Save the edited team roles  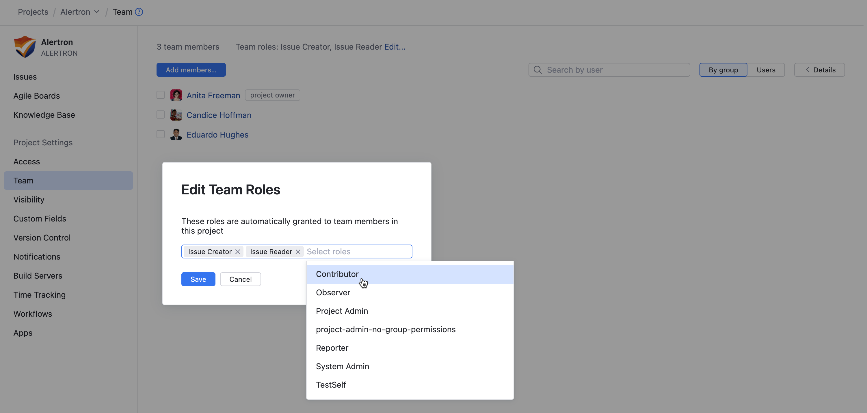tap(198, 279)
